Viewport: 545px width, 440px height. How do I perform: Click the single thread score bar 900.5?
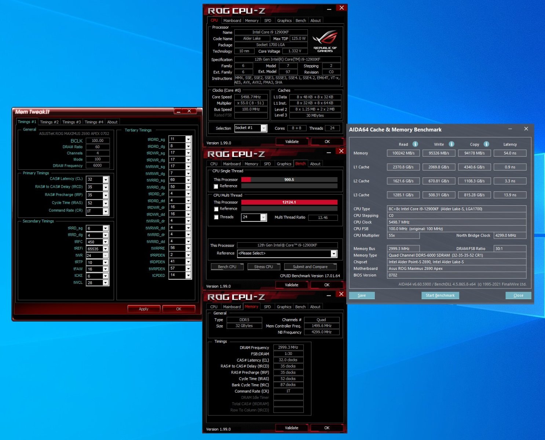coord(289,180)
